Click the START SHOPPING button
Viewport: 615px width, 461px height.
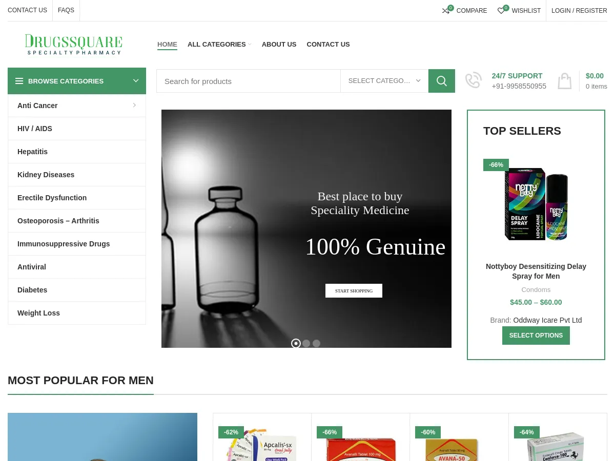point(354,290)
